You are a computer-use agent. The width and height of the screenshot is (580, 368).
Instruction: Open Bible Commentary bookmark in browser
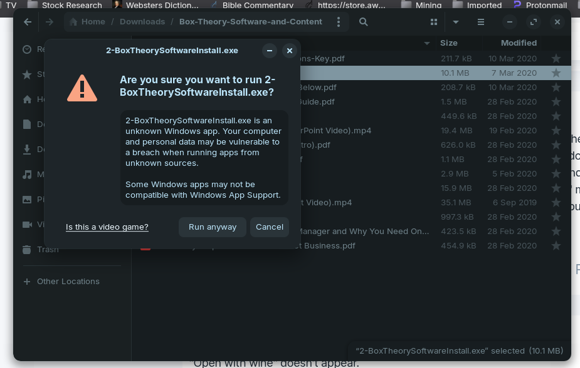tap(252, 5)
